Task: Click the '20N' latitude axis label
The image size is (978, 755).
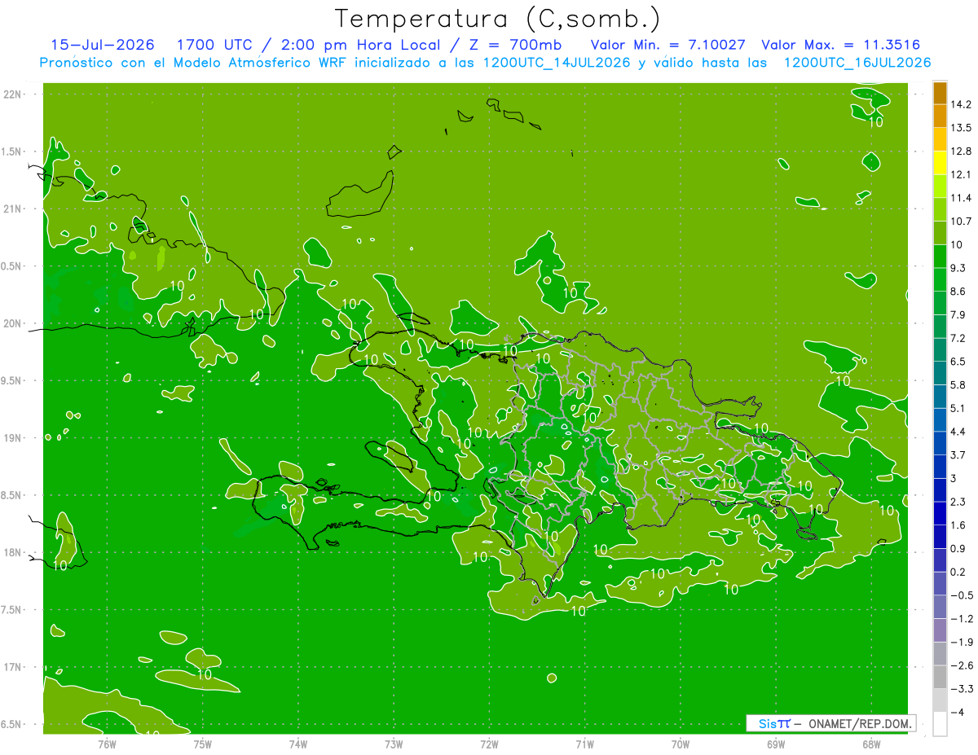Action: (14, 323)
